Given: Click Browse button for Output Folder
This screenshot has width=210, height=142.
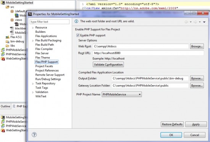Looking at the screenshot, I should [x=197, y=78].
